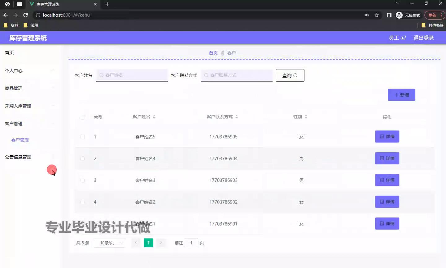This screenshot has width=446, height=268.
Task: Check the checkbox for 客户姓名3 row
Action: point(83,180)
